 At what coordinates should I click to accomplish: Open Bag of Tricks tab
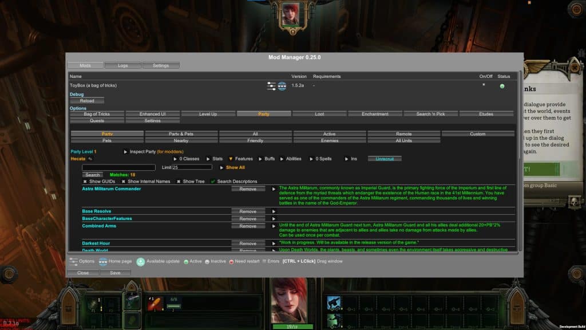97,114
